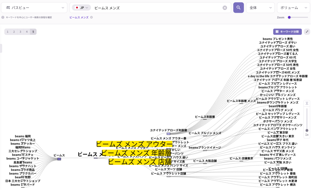Click the ビームス アウトレット 南町田 keyword
Screen dimensions: 311x191
278,177
